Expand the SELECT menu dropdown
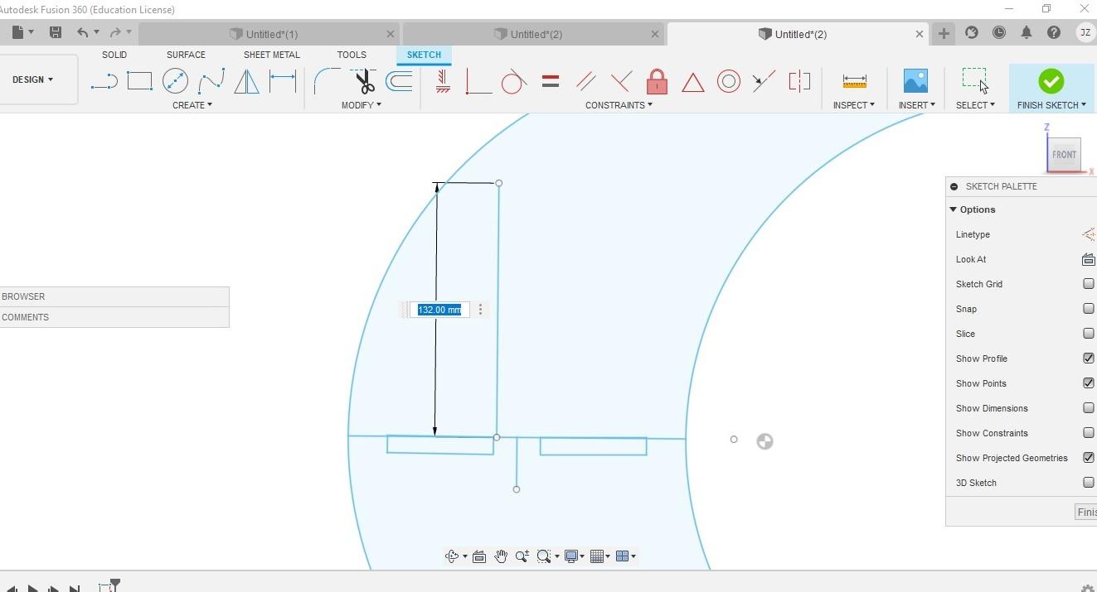This screenshot has height=592, width=1097. point(975,105)
